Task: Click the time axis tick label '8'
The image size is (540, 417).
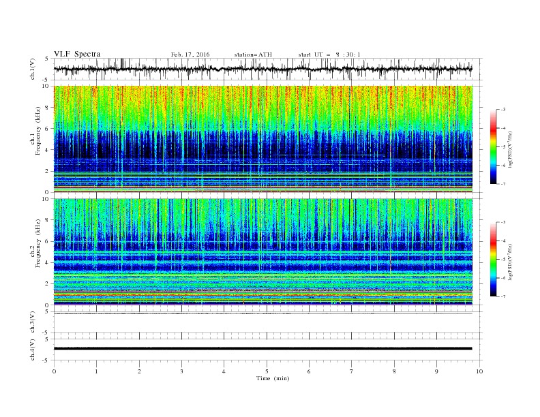Action: (394, 371)
